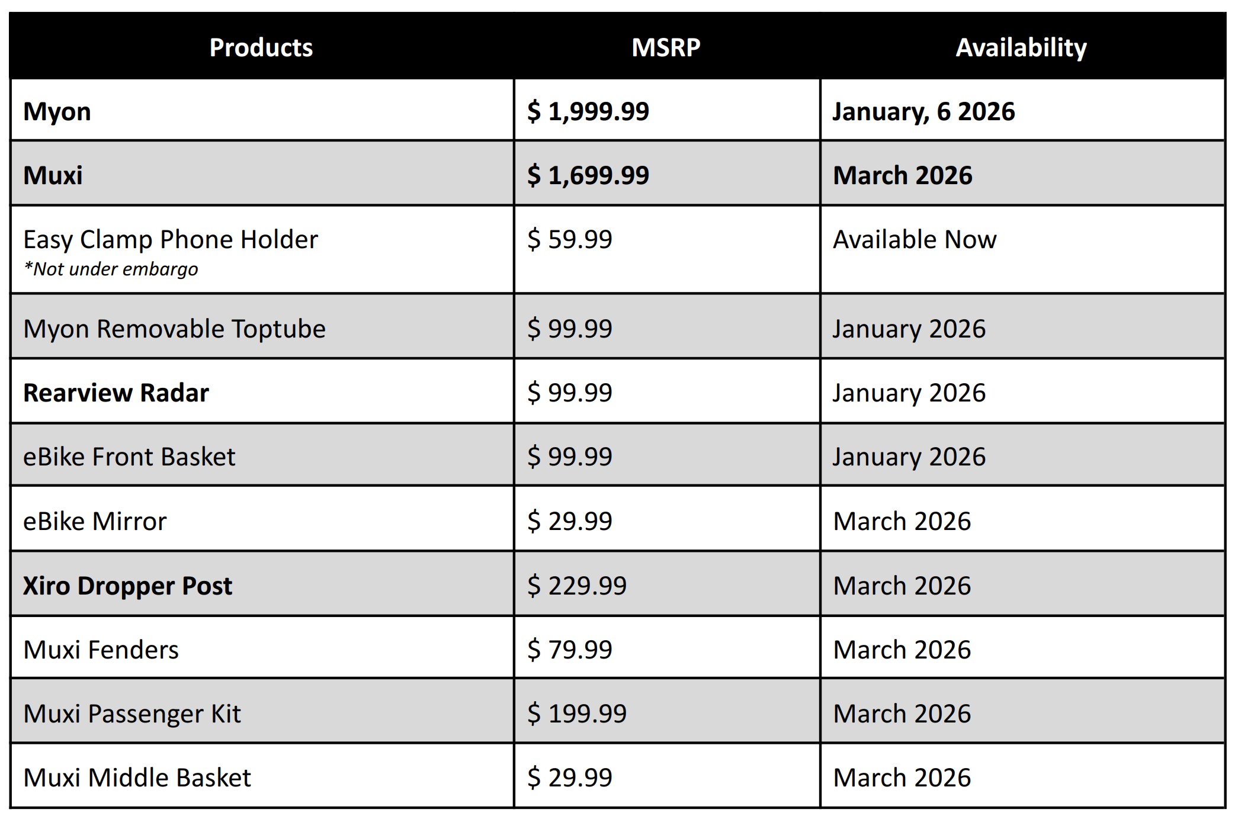Click the January, 6 2026 availability date
1238x819 pixels.
[923, 111]
